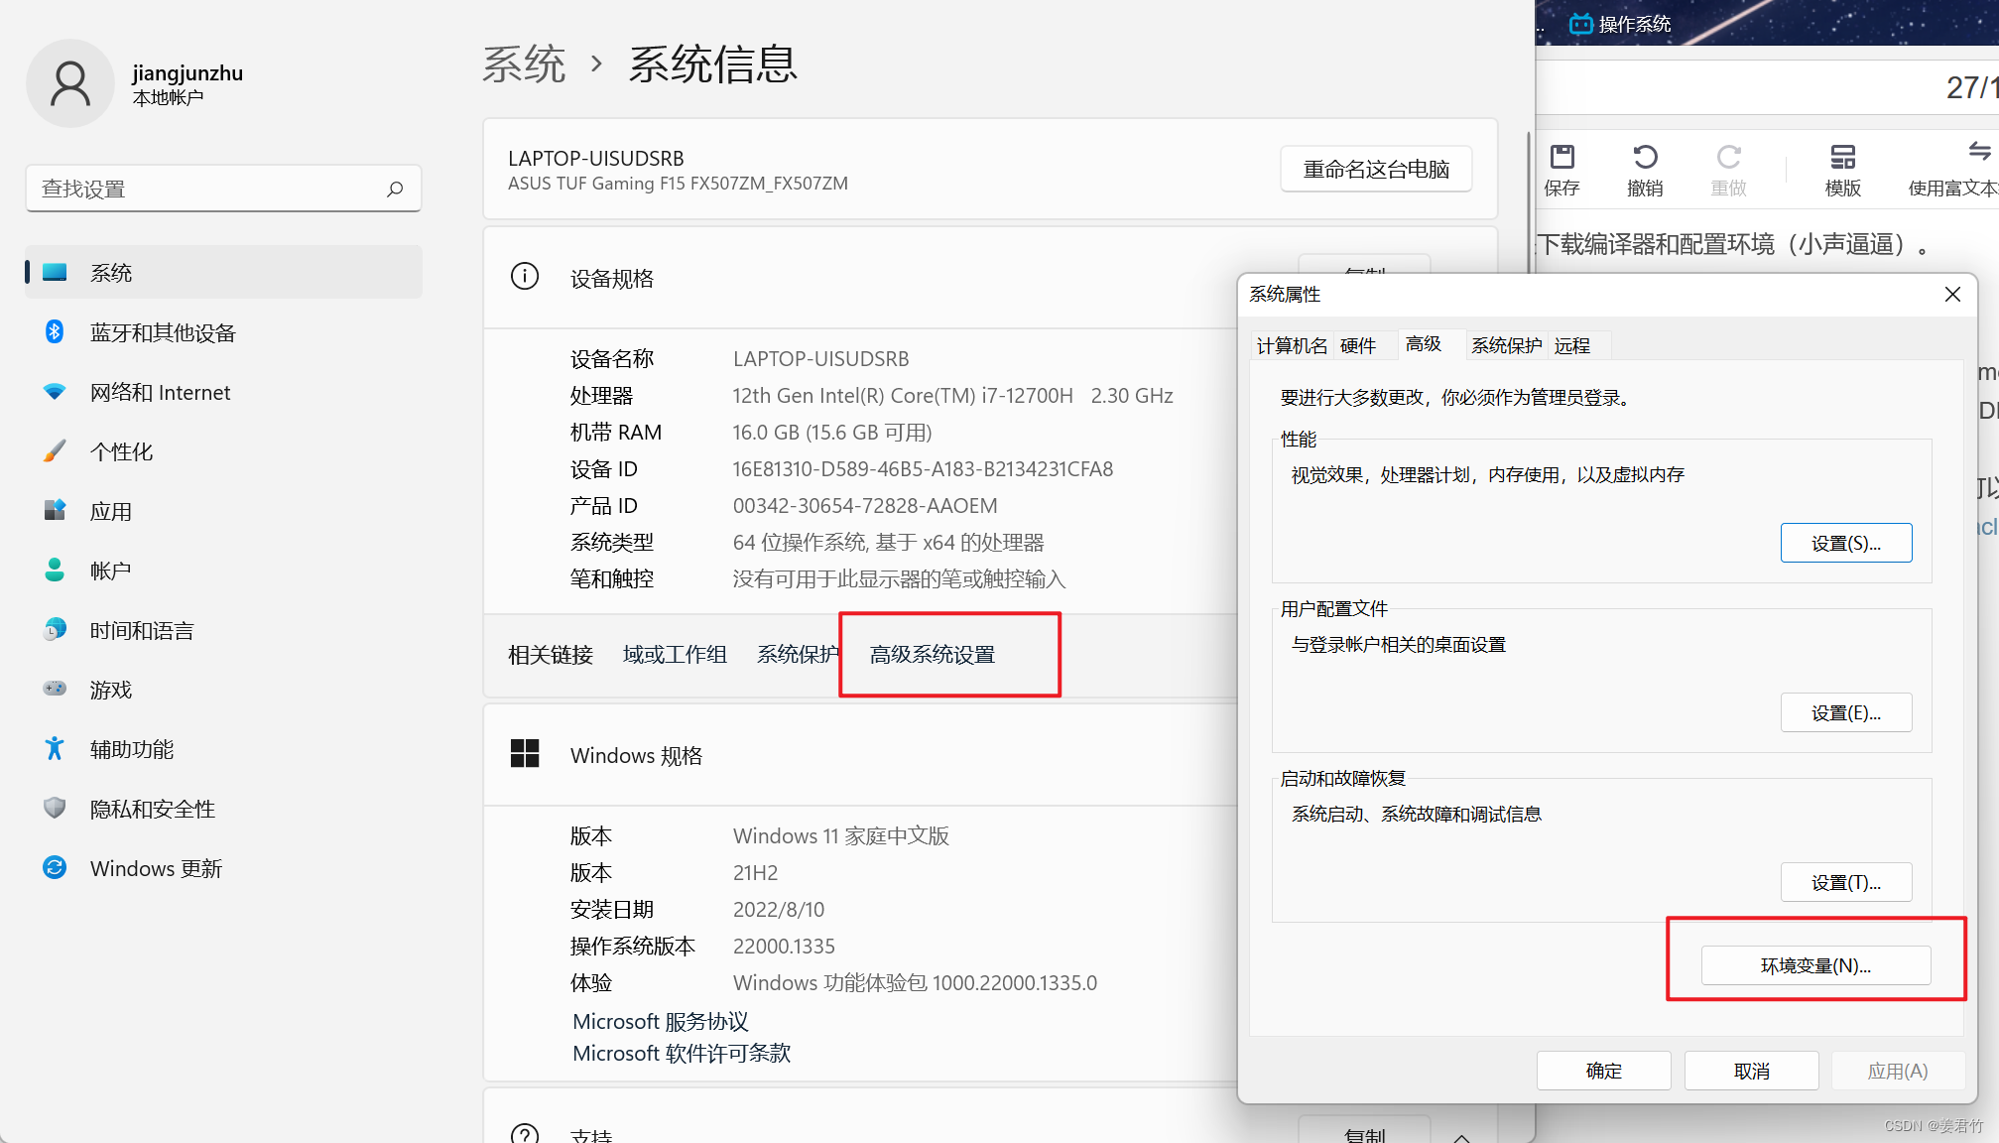1999x1143 pixels.
Task: Click 系统 breadcrumb in the header
Action: 523,64
